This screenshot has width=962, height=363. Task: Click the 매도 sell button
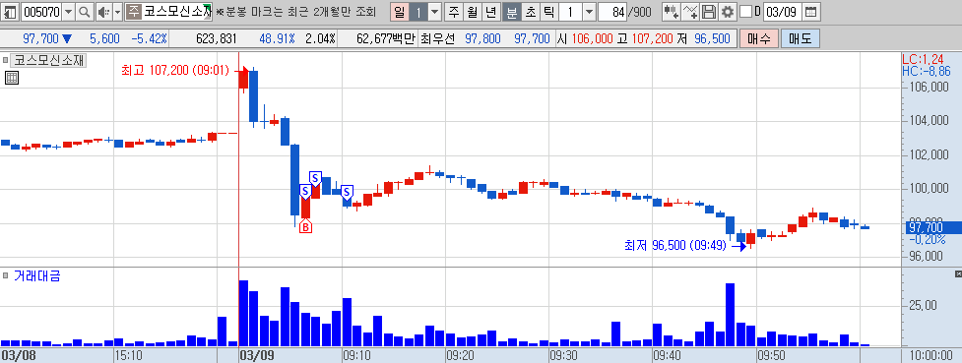tap(801, 39)
